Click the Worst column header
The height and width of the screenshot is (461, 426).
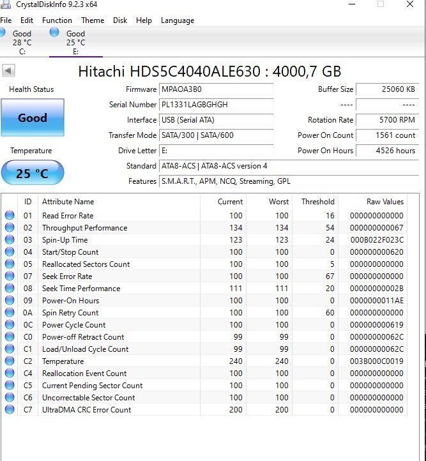(270, 201)
